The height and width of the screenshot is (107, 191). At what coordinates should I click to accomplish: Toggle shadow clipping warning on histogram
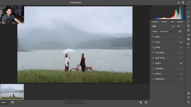(x=151, y=6)
